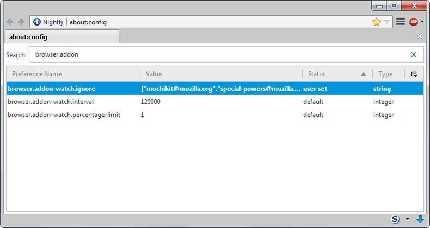Viewport: 430px width, 228px height.
Task: Click the Nightly label in the URL bar
Action: (x=53, y=22)
